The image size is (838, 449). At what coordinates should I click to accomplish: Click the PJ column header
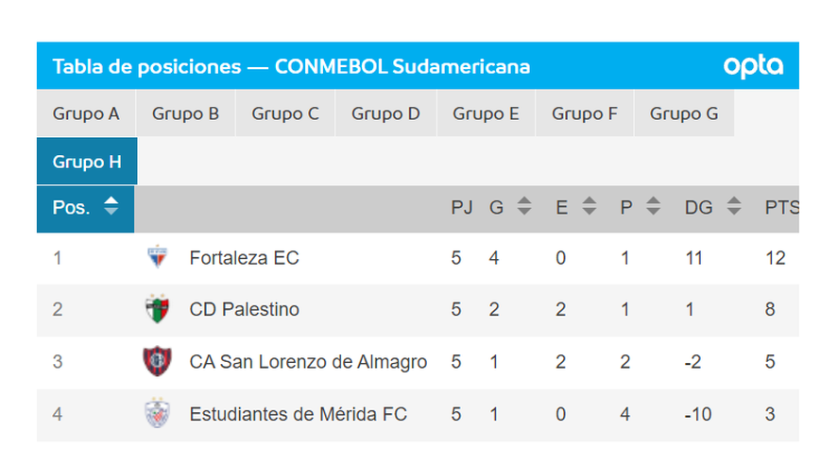pyautogui.click(x=462, y=207)
